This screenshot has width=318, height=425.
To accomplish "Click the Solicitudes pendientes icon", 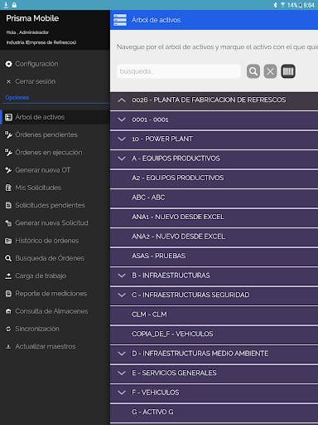I will coord(8,205).
